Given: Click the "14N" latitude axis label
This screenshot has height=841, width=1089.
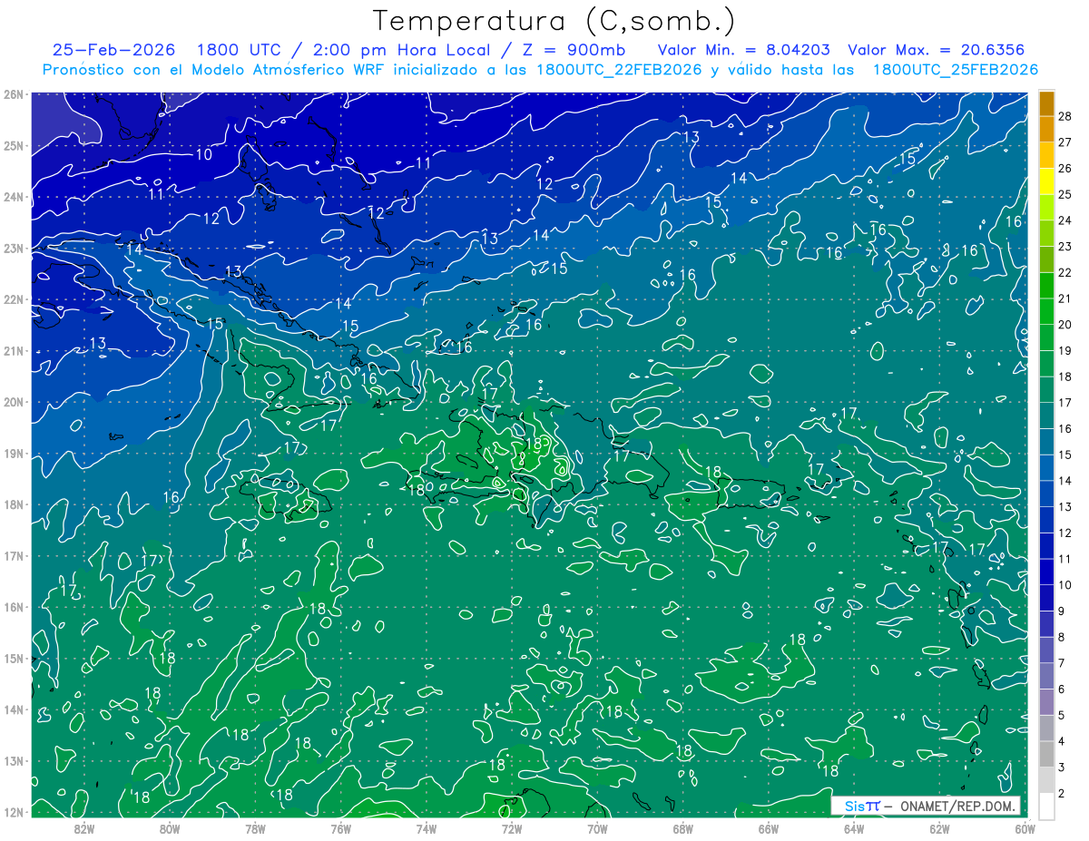Looking at the screenshot, I should [x=13, y=709].
